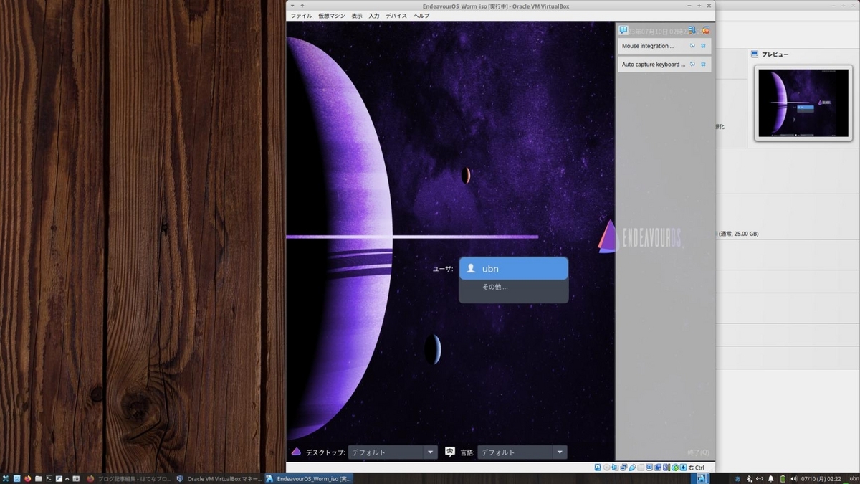Open the notification bell tray icon

771,478
